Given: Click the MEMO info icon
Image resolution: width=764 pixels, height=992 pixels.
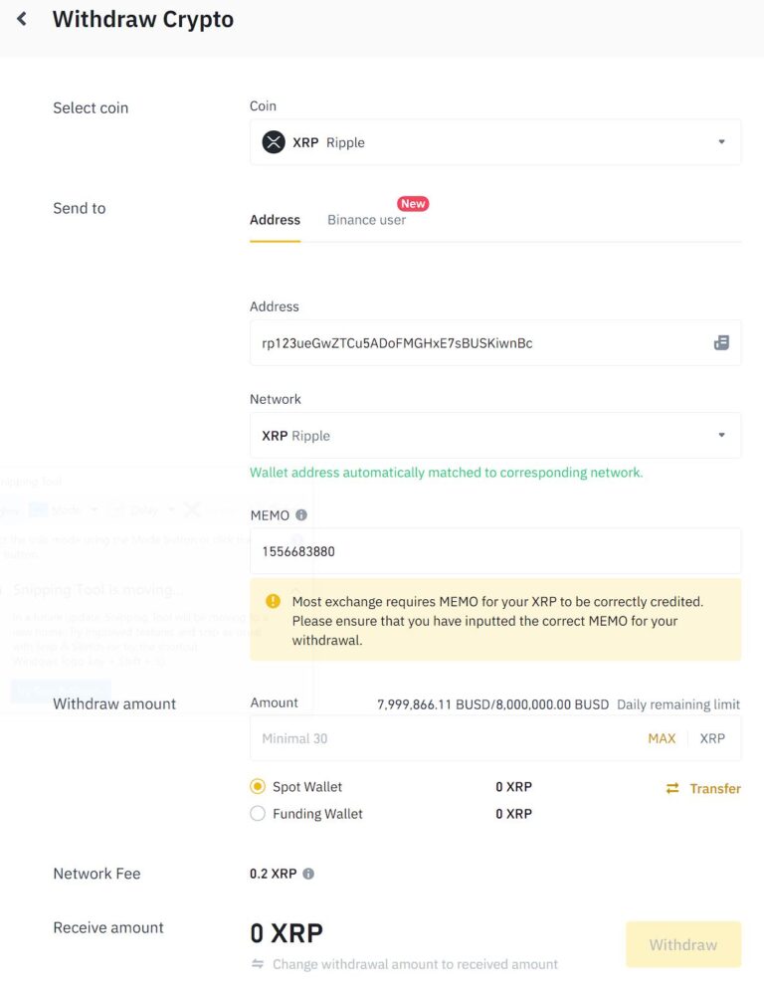Looking at the screenshot, I should point(301,515).
